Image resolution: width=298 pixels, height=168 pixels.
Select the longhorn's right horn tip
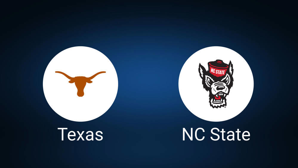[104, 72]
